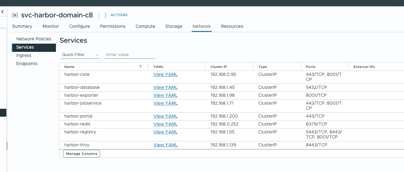Click ClusterIP type in harbor-portal row
The width and height of the screenshot is (404, 172).
[x=267, y=116]
